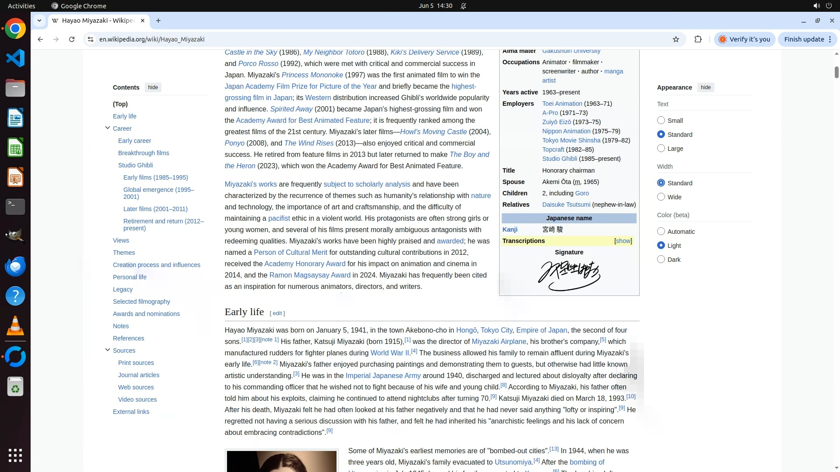Collapse the Sources section in Contents
This screenshot has height=472, width=840.
pyautogui.click(x=108, y=350)
